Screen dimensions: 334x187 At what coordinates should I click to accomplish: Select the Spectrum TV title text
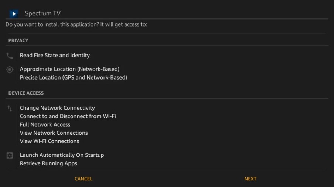[42, 14]
